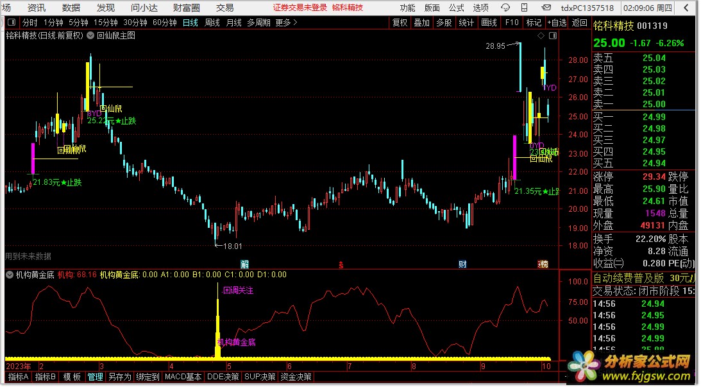Image resolution: width=701 pixels, height=387 pixels.
Task: Open the F10 company info
Action: pos(512,22)
